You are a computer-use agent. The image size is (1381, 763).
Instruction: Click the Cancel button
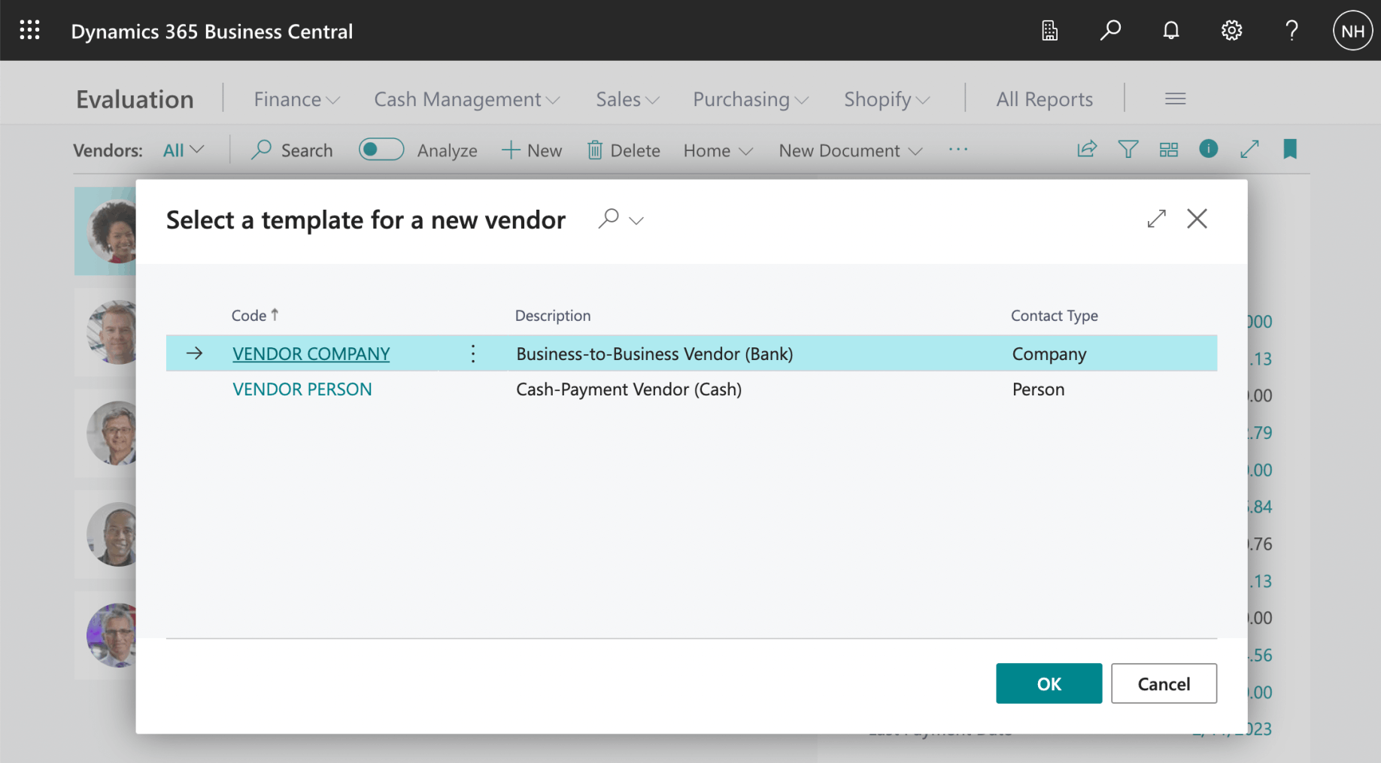[1164, 683]
